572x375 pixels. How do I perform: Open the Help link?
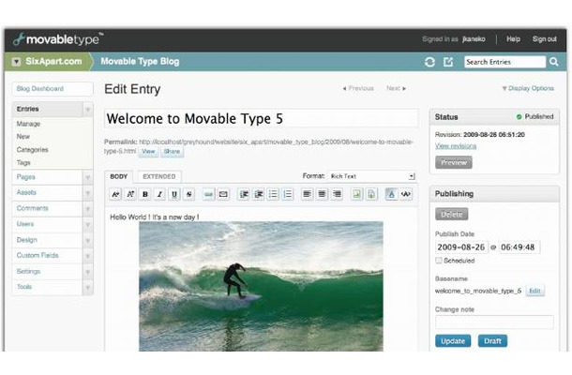[513, 39]
